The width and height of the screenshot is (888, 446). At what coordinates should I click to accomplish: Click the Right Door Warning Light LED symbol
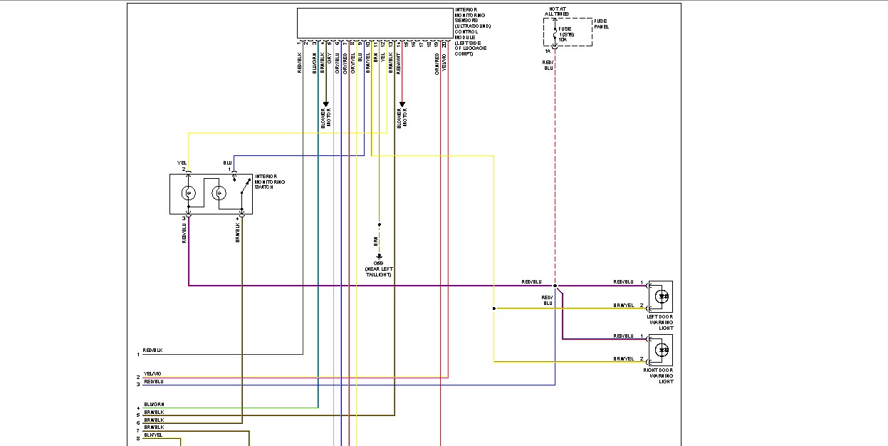pos(662,349)
